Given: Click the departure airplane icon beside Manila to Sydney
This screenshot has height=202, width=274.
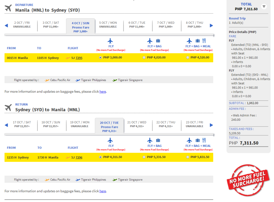Looking at the screenshot, I should [8, 8].
